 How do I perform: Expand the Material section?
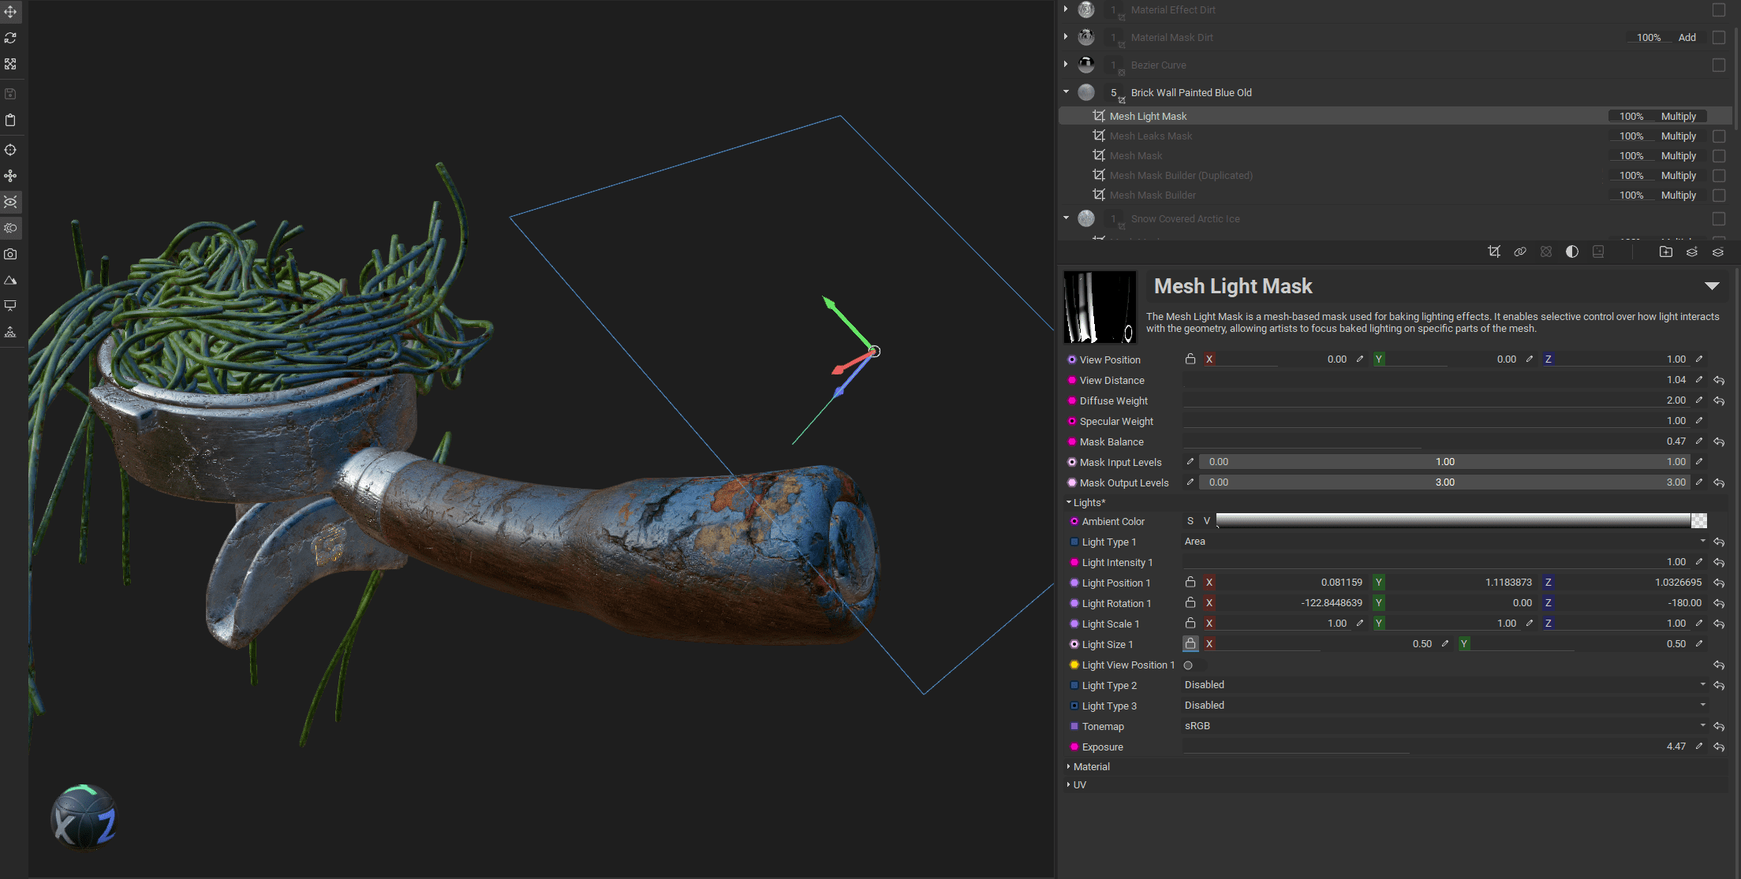(x=1089, y=766)
